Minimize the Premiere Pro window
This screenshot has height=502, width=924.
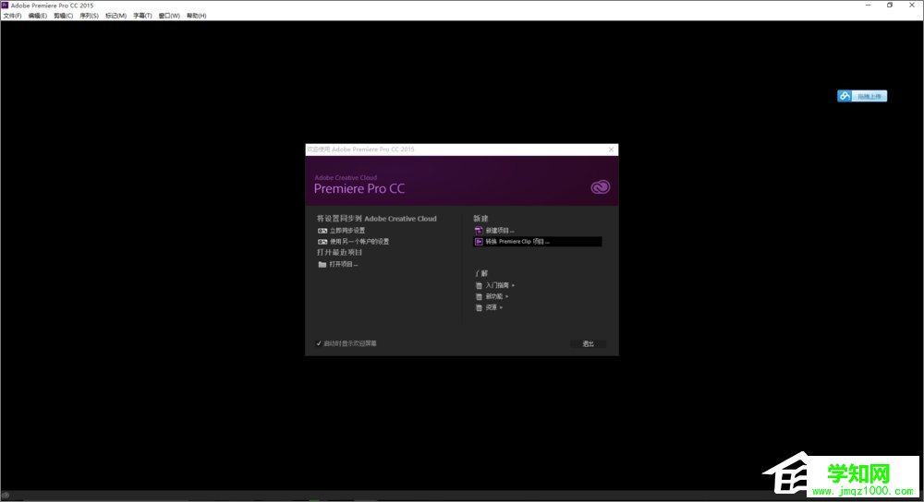868,6
